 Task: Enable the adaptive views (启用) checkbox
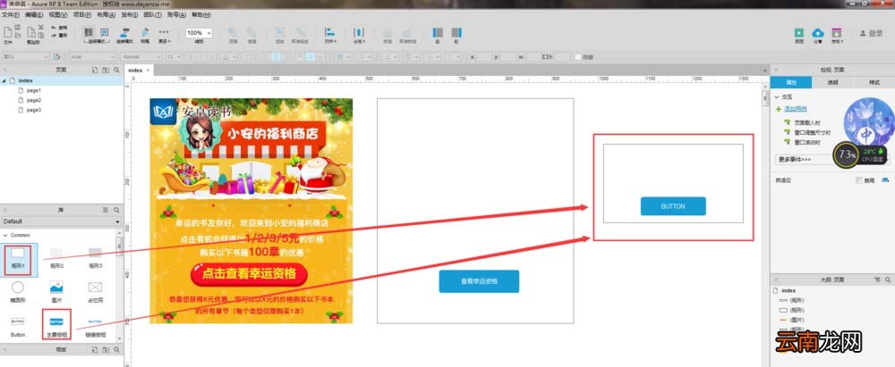pos(859,180)
